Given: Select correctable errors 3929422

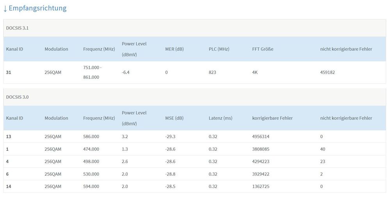Looking at the screenshot, I should pyautogui.click(x=261, y=174).
